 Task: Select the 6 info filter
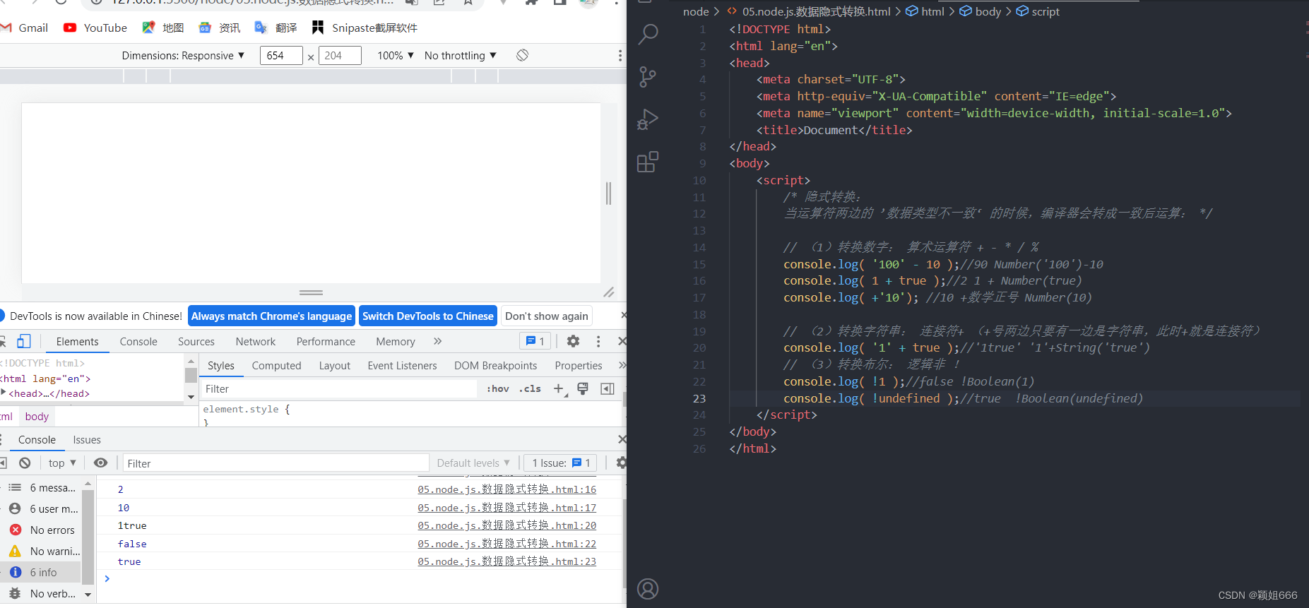(41, 572)
